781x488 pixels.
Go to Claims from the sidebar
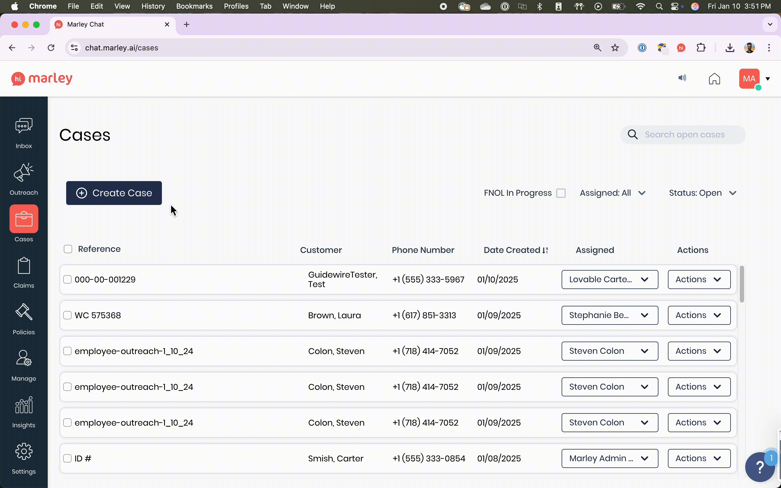coord(23,272)
